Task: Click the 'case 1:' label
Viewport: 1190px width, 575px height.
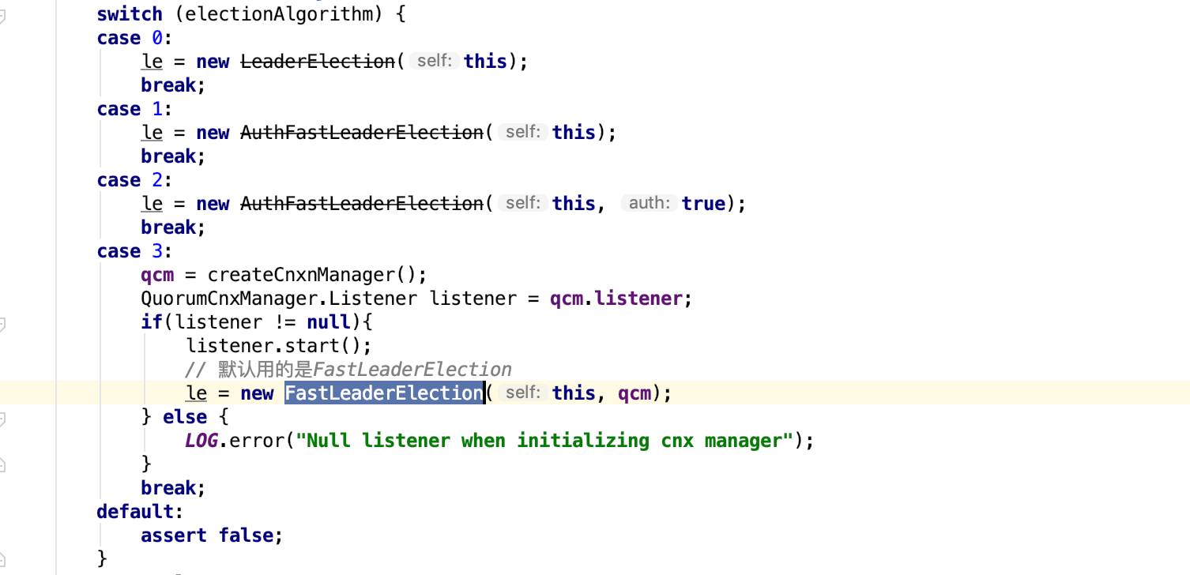Action: [x=134, y=108]
